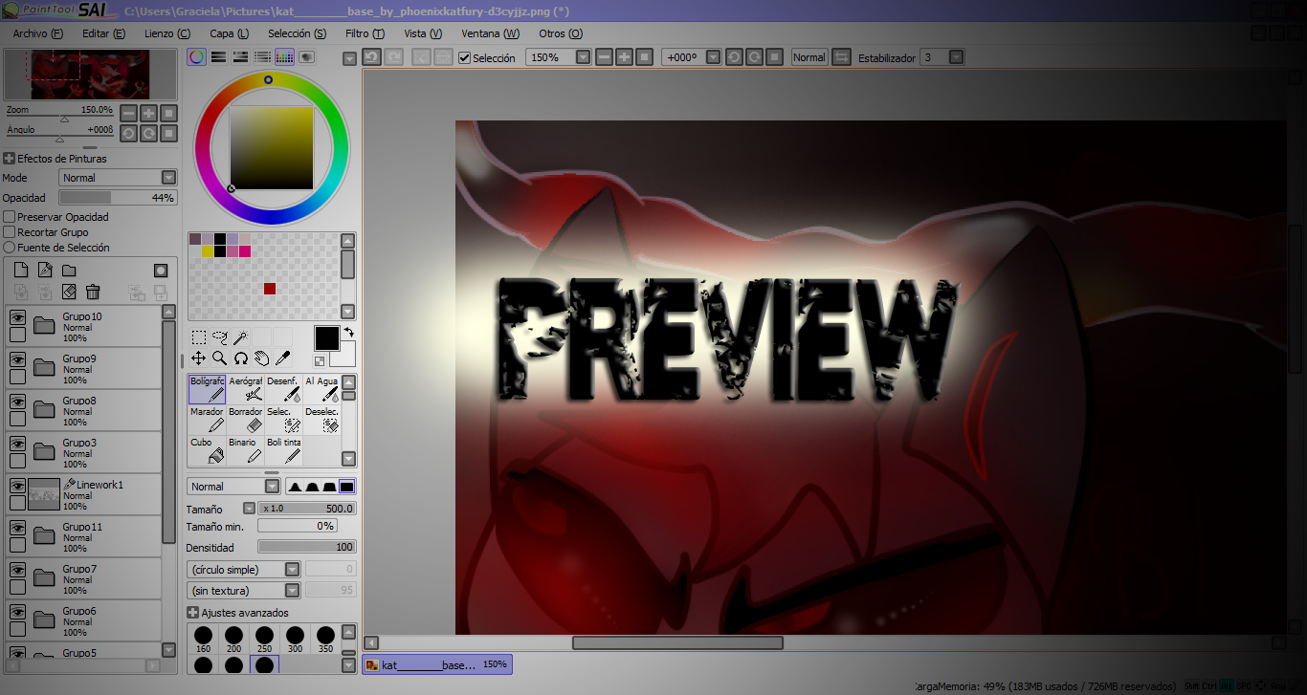Delete the selected layer with trash icon
Viewport: 1307px width, 695px height.
[x=93, y=292]
